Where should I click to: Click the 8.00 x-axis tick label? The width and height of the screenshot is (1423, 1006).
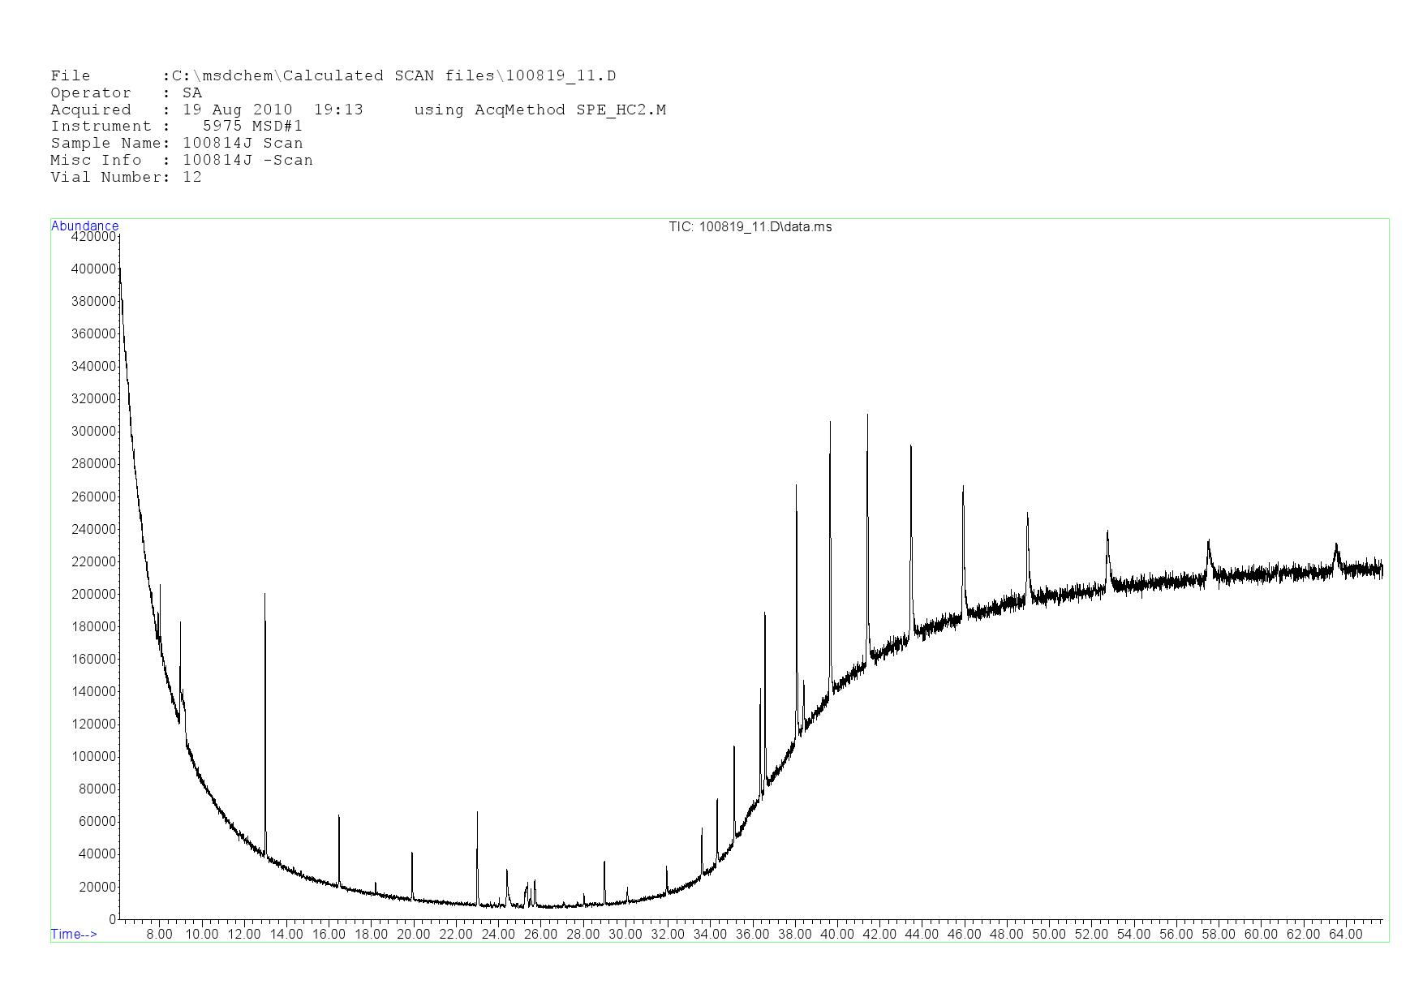(159, 934)
